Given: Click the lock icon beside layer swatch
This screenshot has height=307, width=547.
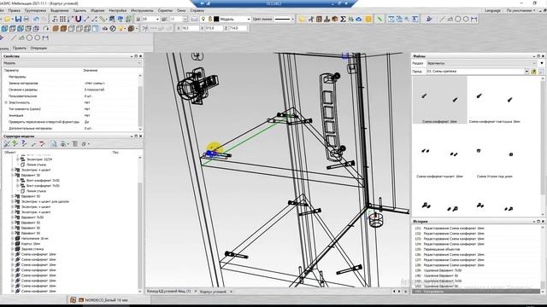Looking at the screenshot, I should 210,19.
